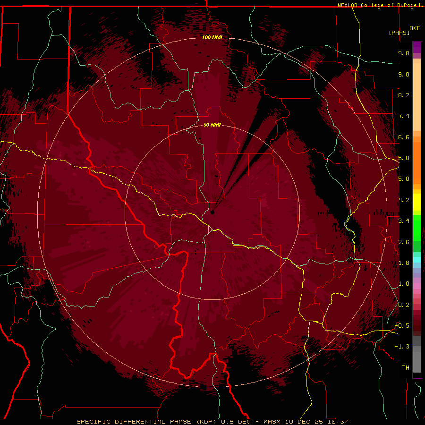Click the 50 NMI range ring label
The height and width of the screenshot is (425, 425).
[x=212, y=125]
